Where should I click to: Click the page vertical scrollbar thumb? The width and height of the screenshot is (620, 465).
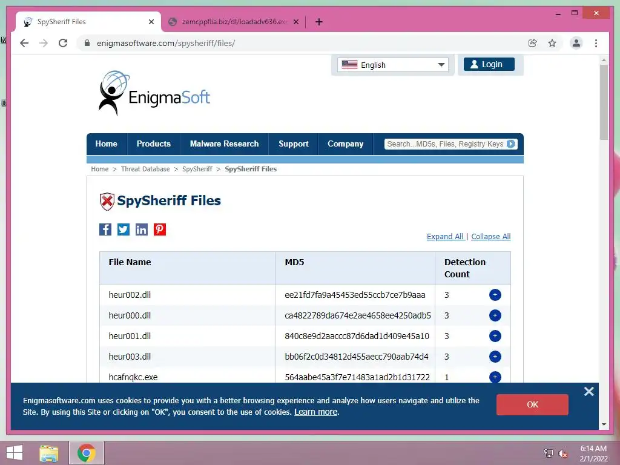point(604,102)
